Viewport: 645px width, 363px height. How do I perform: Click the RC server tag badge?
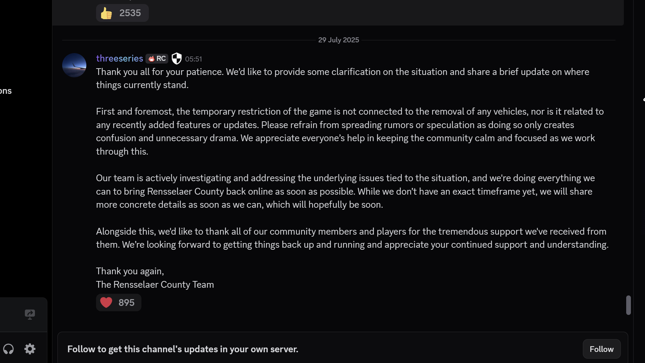(157, 58)
